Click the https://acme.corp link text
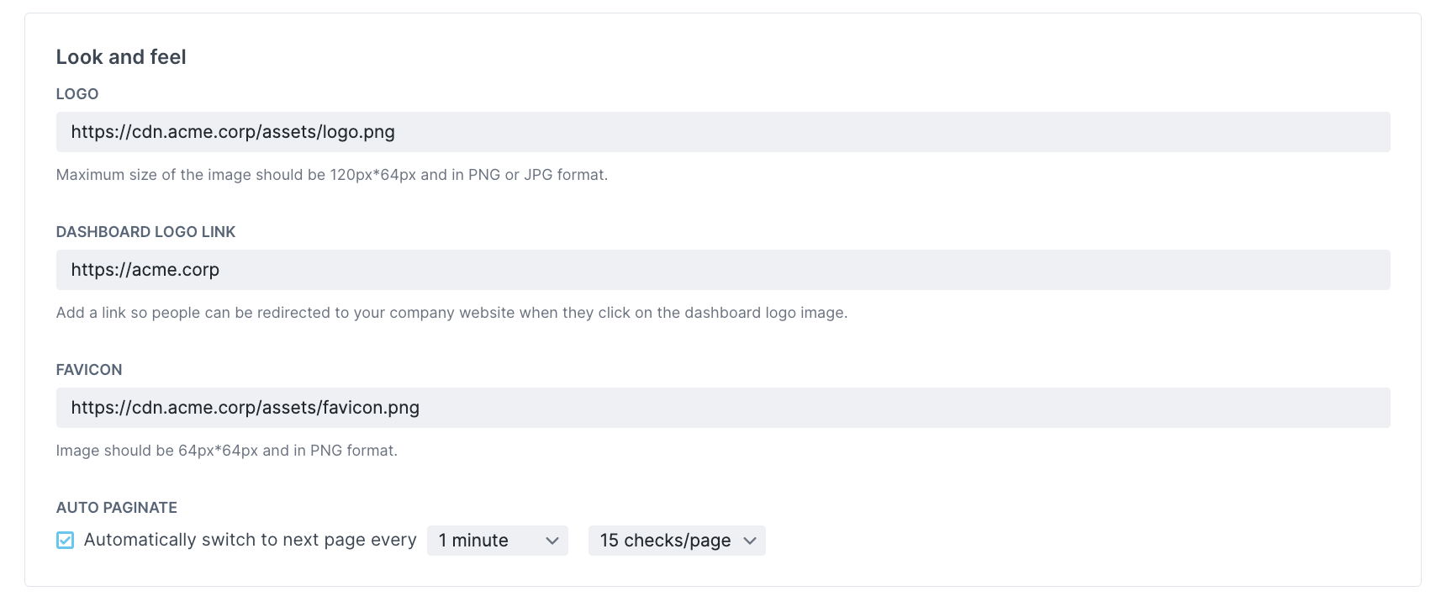The width and height of the screenshot is (1441, 607). pyautogui.click(x=145, y=270)
